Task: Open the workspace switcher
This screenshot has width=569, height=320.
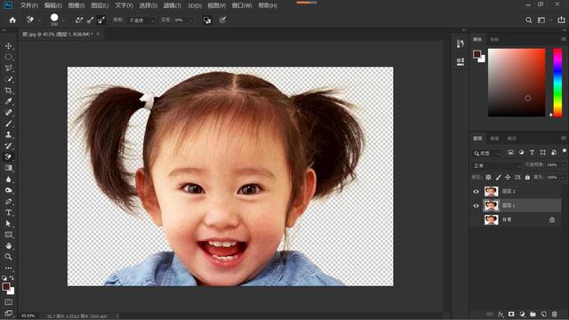Action: (541, 20)
